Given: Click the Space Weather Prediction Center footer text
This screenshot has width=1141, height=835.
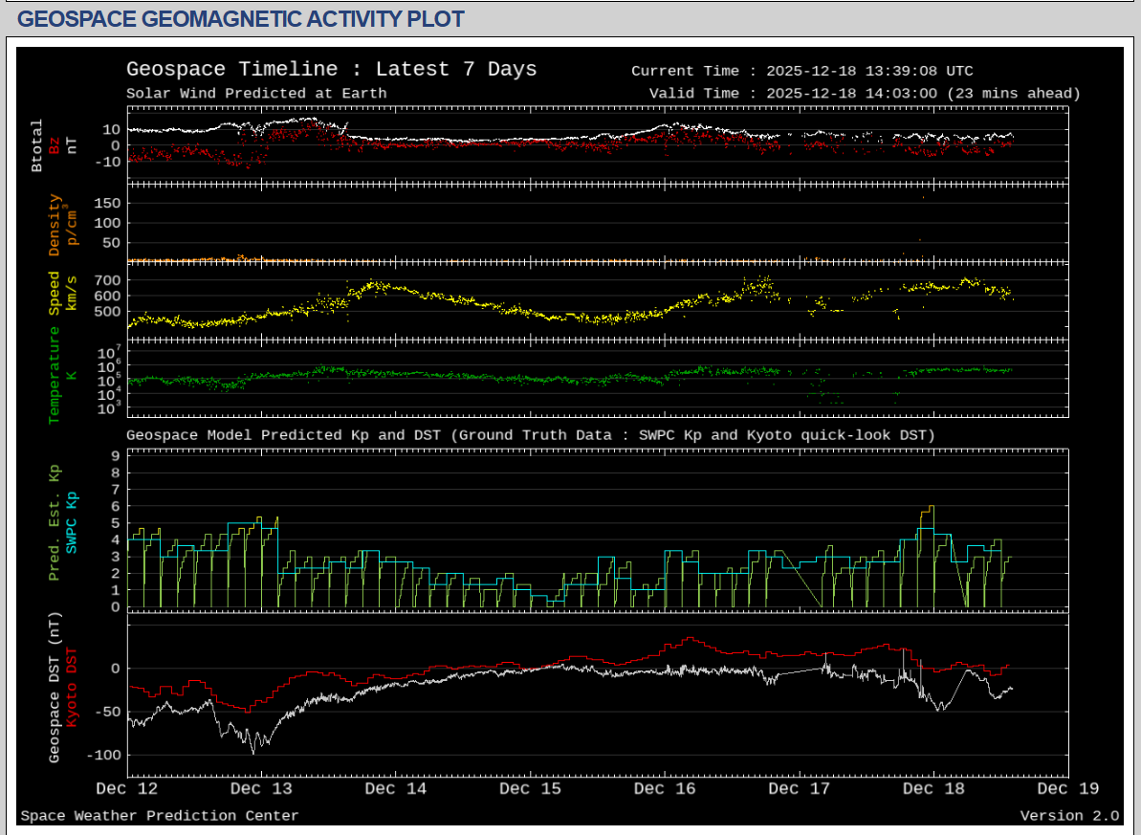Looking at the screenshot, I should [x=160, y=816].
